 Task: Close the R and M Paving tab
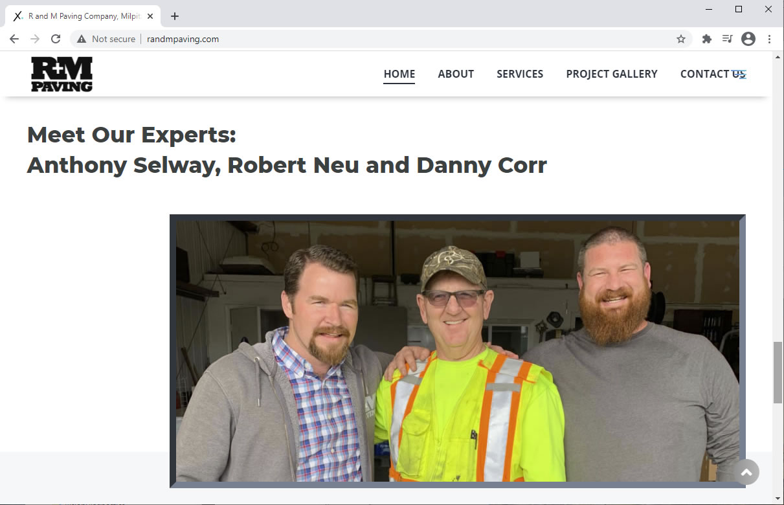[x=150, y=16]
